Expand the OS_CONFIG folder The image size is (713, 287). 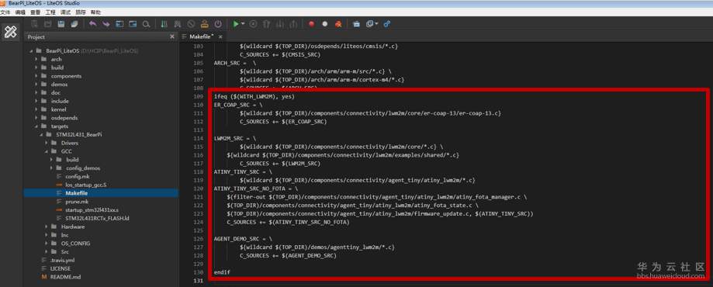(x=47, y=244)
